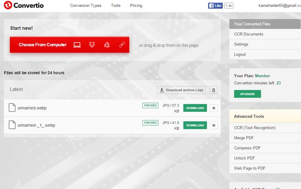
Task: Add file by URL link icon
Action: click(122, 45)
